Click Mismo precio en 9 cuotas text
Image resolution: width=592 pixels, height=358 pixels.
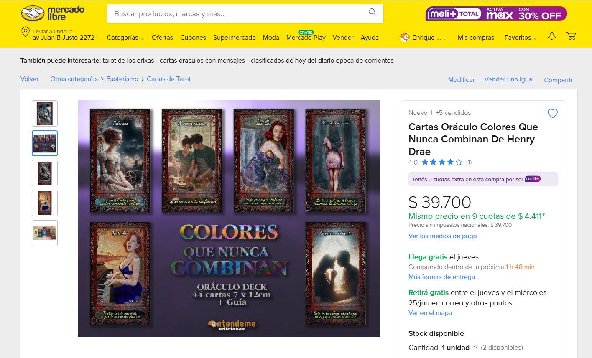pos(477,216)
